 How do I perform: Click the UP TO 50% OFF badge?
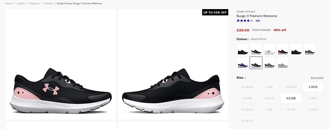(x=215, y=12)
